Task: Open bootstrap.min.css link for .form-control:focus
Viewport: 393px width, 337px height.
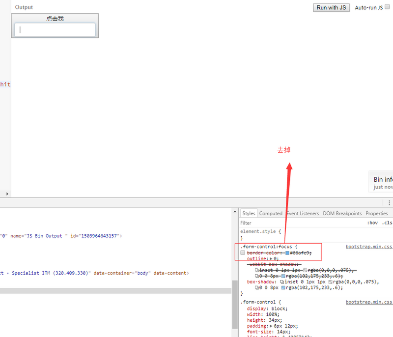Action: pos(369,247)
